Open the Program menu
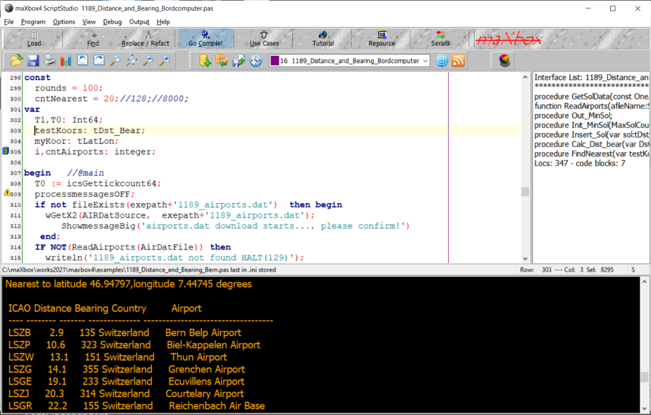The width and height of the screenshot is (651, 415). click(33, 22)
